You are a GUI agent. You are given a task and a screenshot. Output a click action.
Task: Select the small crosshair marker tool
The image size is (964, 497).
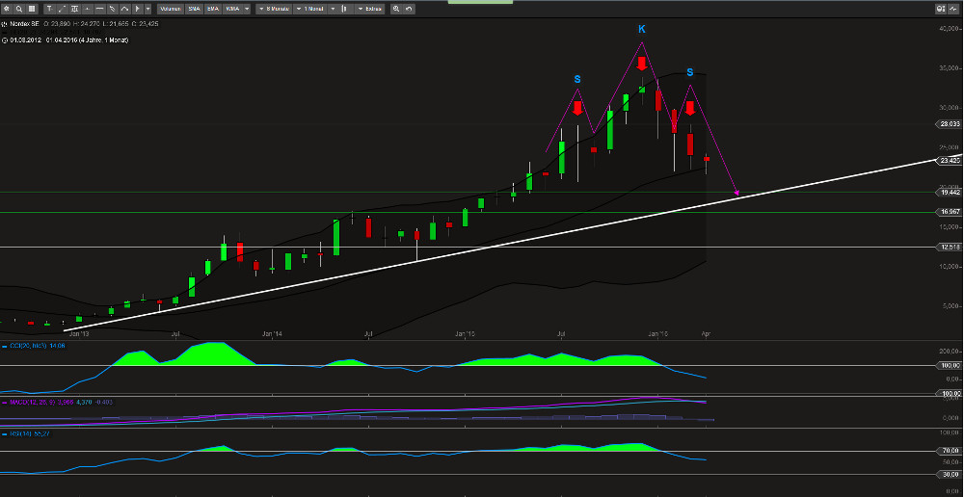click(x=88, y=9)
